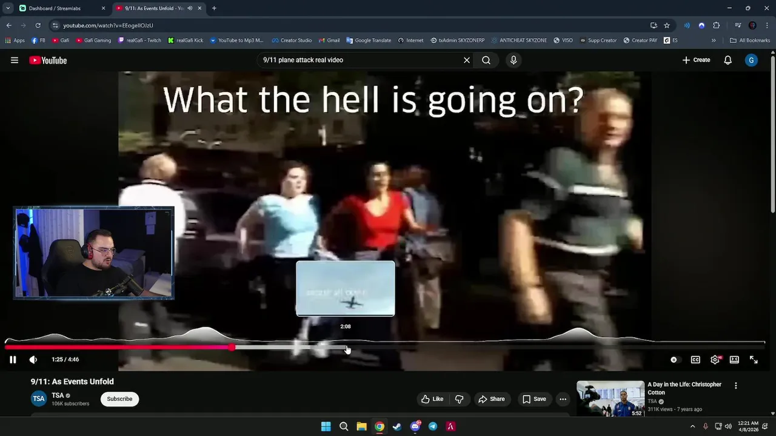Viewport: 776px width, 436px height.
Task: Open the Chrome three-dot menu
Action: (x=767, y=25)
